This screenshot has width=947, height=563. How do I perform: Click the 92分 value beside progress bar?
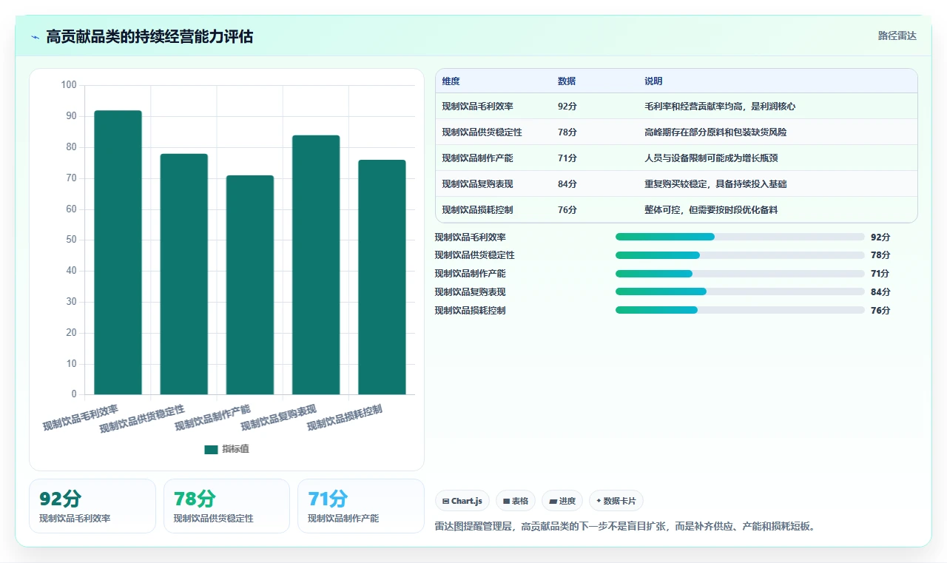click(x=880, y=237)
